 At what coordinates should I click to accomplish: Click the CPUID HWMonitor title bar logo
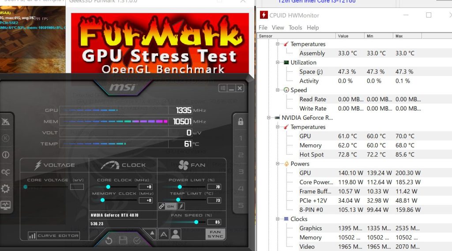click(264, 15)
